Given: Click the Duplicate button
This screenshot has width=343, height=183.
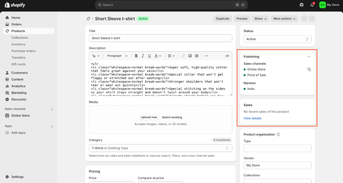Looking at the screenshot, I should tap(222, 19).
